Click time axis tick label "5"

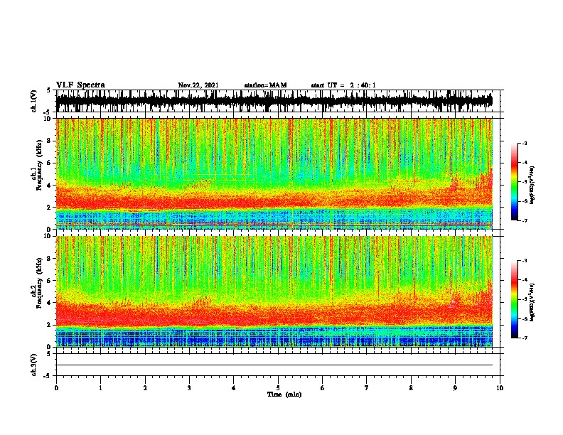tap(278, 387)
